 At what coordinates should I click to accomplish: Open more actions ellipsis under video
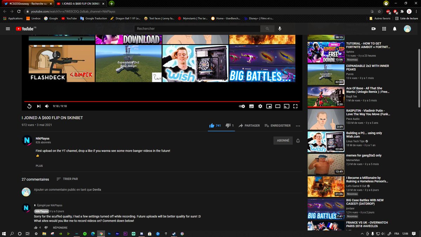[x=298, y=125]
